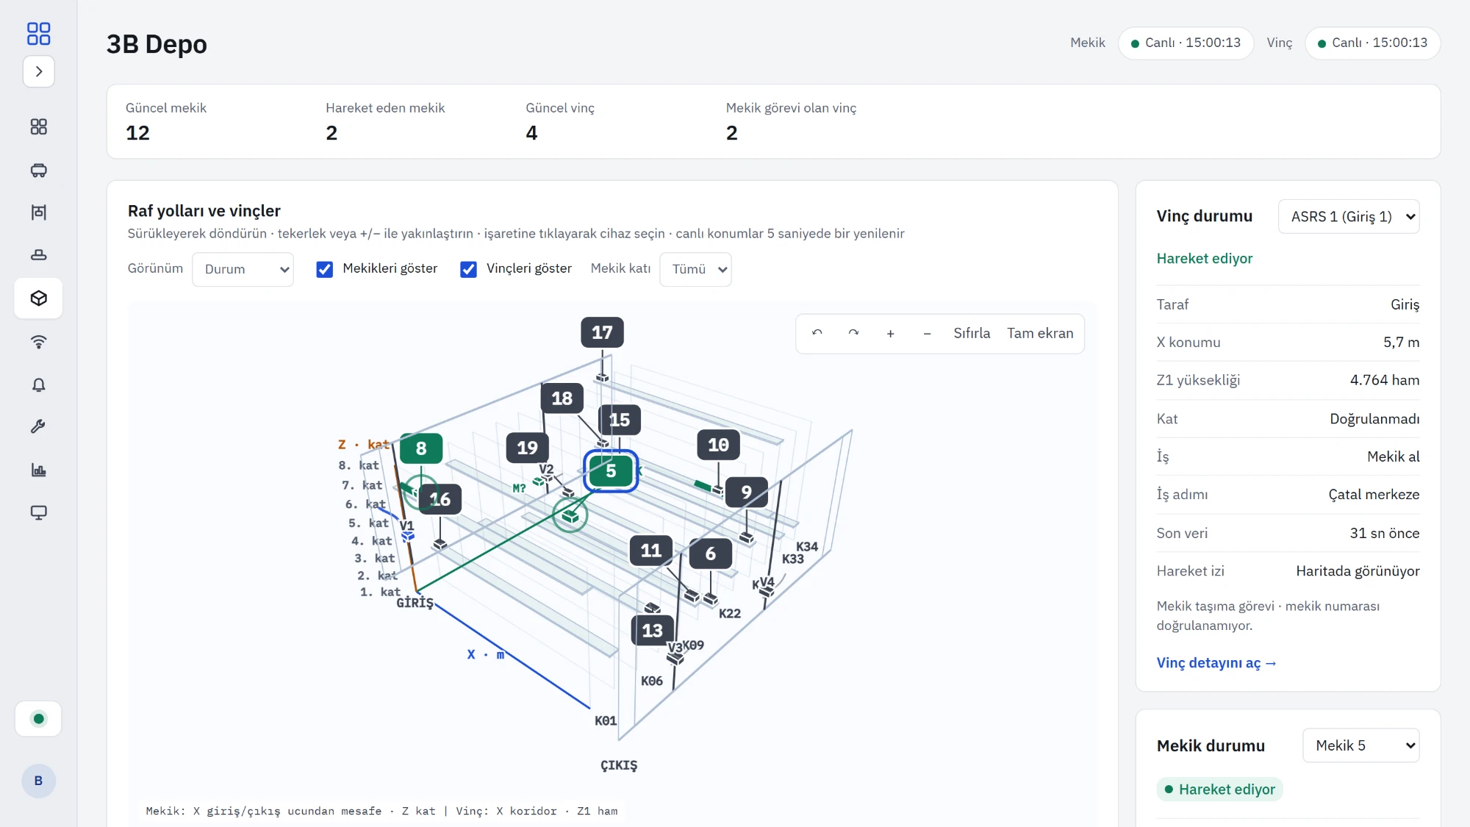Viewport: 1470px width, 827px height.
Task: Open the notifications bell icon
Action: 39,384
